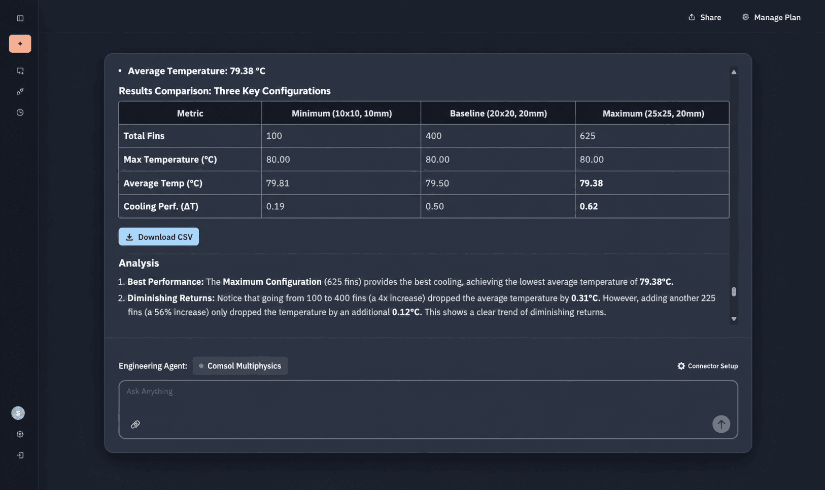This screenshot has height=490, width=825.
Task: Send message with arrow button
Action: pos(721,424)
